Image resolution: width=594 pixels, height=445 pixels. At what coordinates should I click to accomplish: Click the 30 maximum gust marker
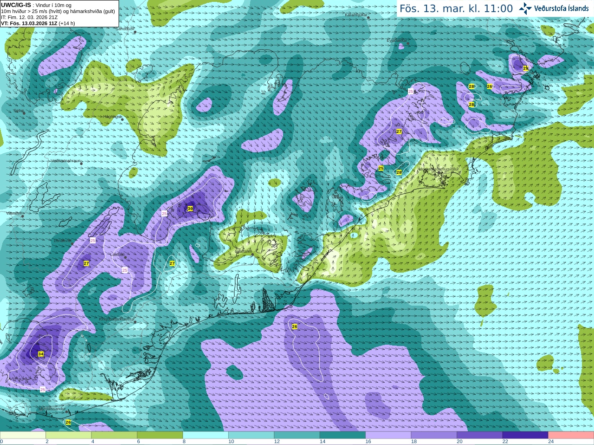click(190, 209)
